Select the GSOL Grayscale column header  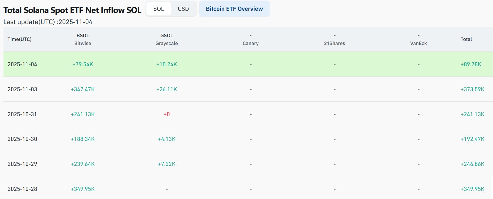(166, 40)
